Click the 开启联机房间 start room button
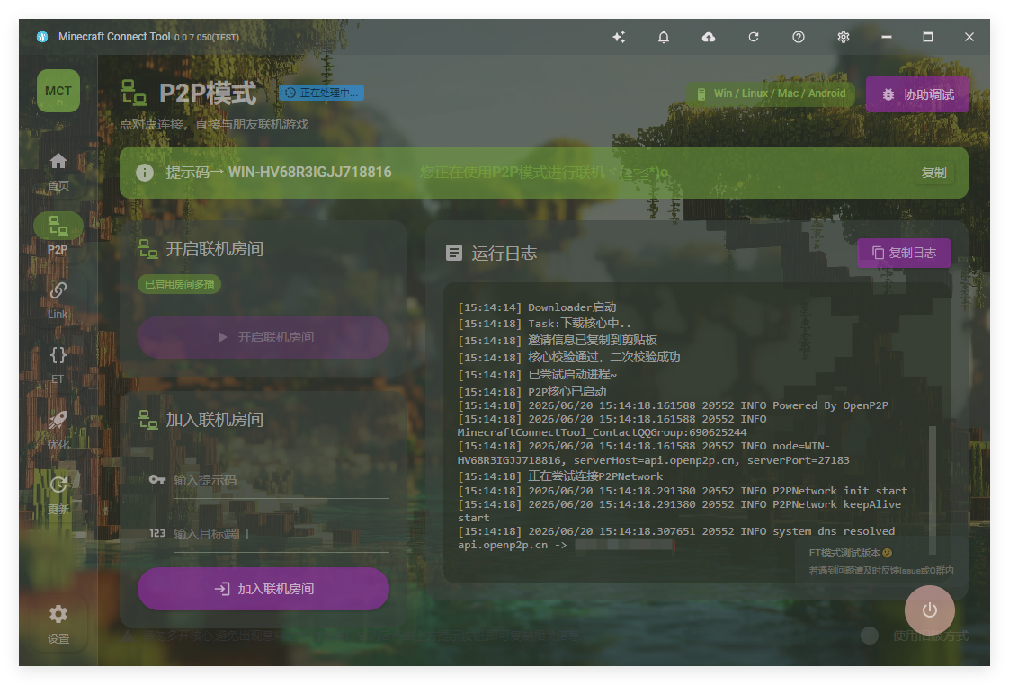This screenshot has height=685, width=1009. 263,337
